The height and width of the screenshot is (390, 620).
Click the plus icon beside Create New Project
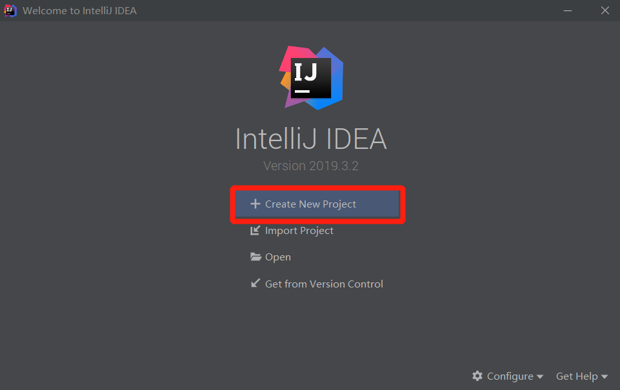(x=255, y=204)
